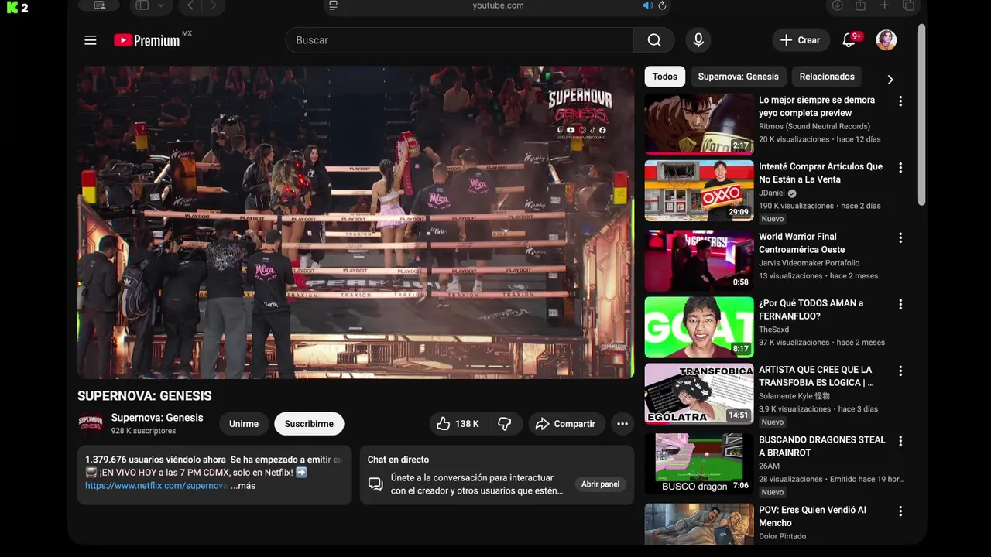Viewport: 991px width, 557px height.
Task: Open options for 'BUSCANDO DRAGONES STEAL A BRAINROT' video
Action: click(x=900, y=441)
